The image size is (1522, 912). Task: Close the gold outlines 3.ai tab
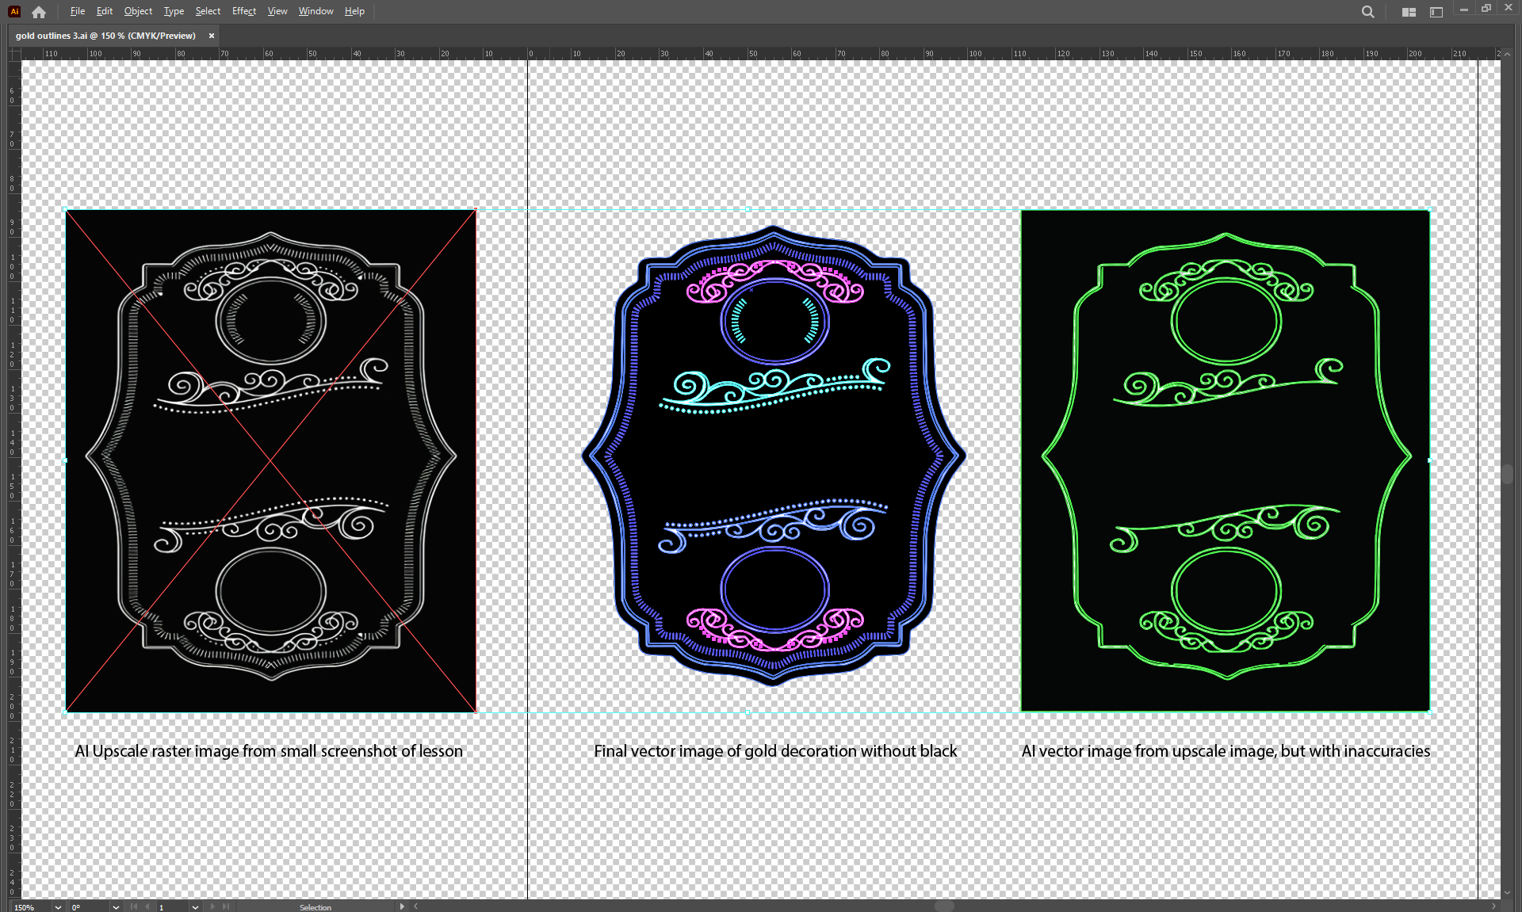point(212,36)
